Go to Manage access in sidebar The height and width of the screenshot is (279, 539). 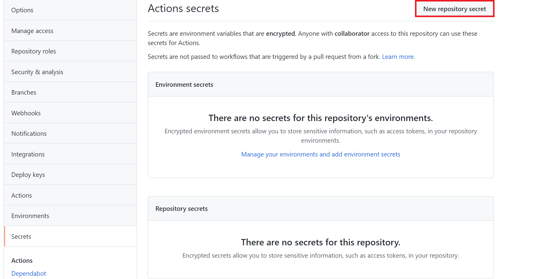click(32, 31)
